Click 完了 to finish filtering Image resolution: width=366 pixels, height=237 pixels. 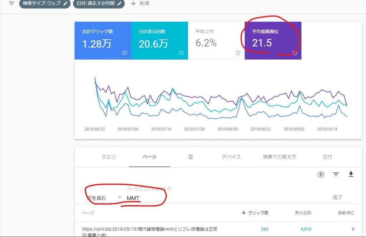coord(337,198)
